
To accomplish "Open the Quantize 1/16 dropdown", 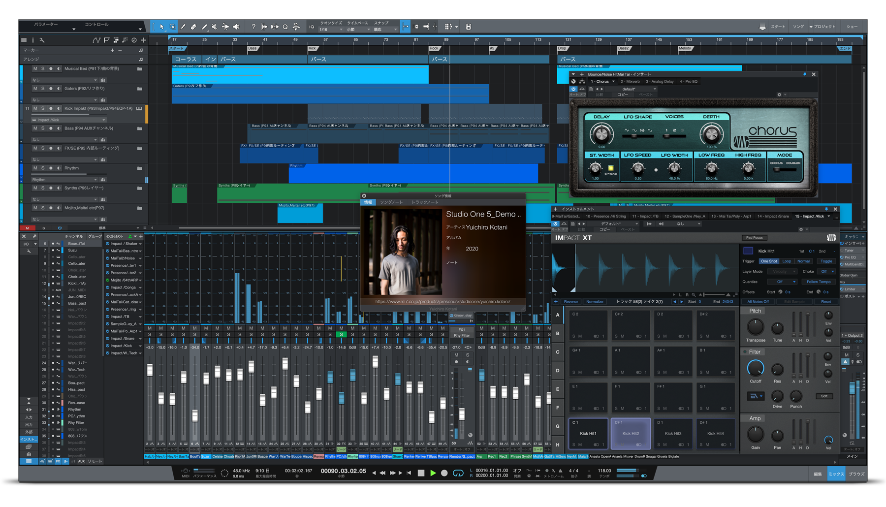I will point(331,30).
